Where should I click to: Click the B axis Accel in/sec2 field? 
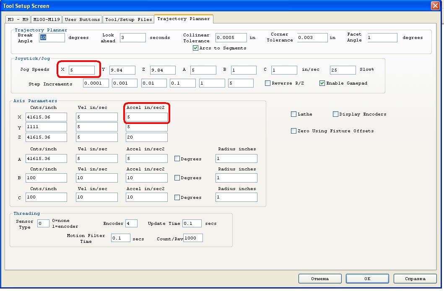(x=147, y=178)
